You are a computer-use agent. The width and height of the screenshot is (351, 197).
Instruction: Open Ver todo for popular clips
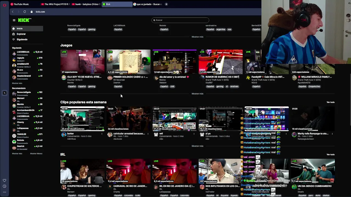[330, 102]
